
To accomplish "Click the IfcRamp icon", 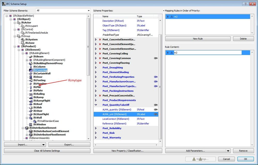I will tap(31, 97).
